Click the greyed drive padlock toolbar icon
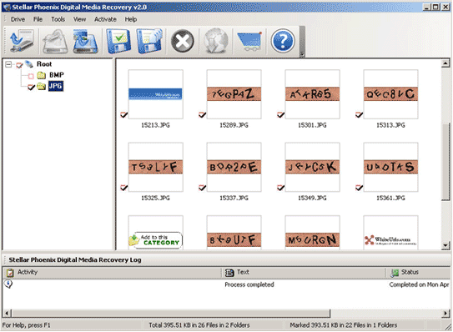This screenshot has height=332, width=453. pos(55,41)
